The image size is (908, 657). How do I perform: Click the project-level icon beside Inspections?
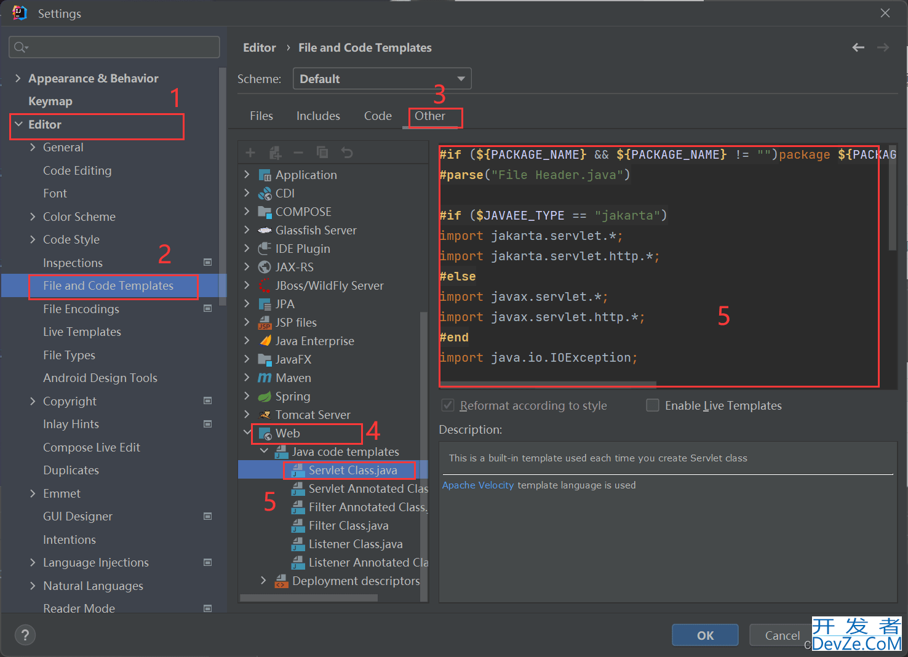[x=207, y=263]
